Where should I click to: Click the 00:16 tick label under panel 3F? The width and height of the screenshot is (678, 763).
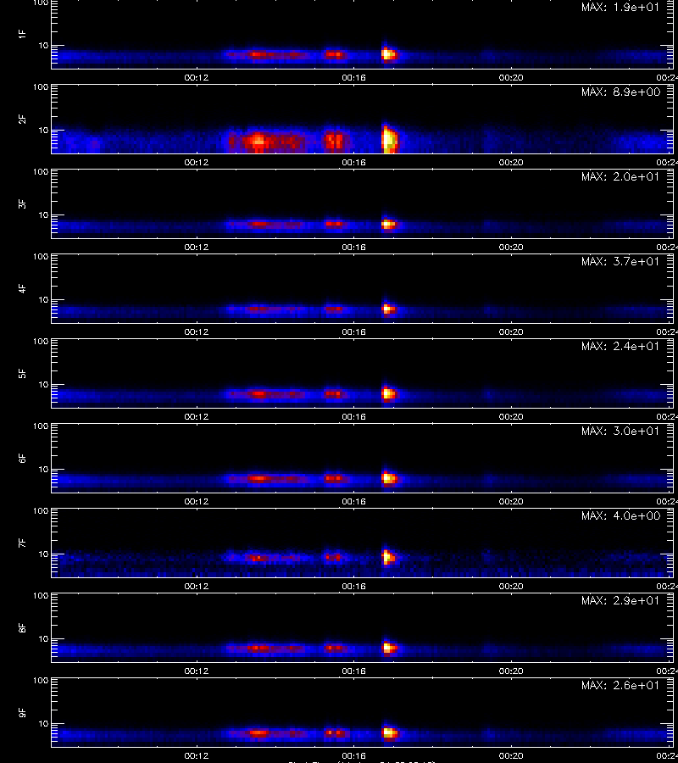pos(353,248)
